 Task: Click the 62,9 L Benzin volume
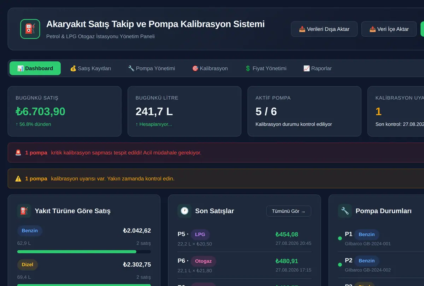(x=24, y=243)
